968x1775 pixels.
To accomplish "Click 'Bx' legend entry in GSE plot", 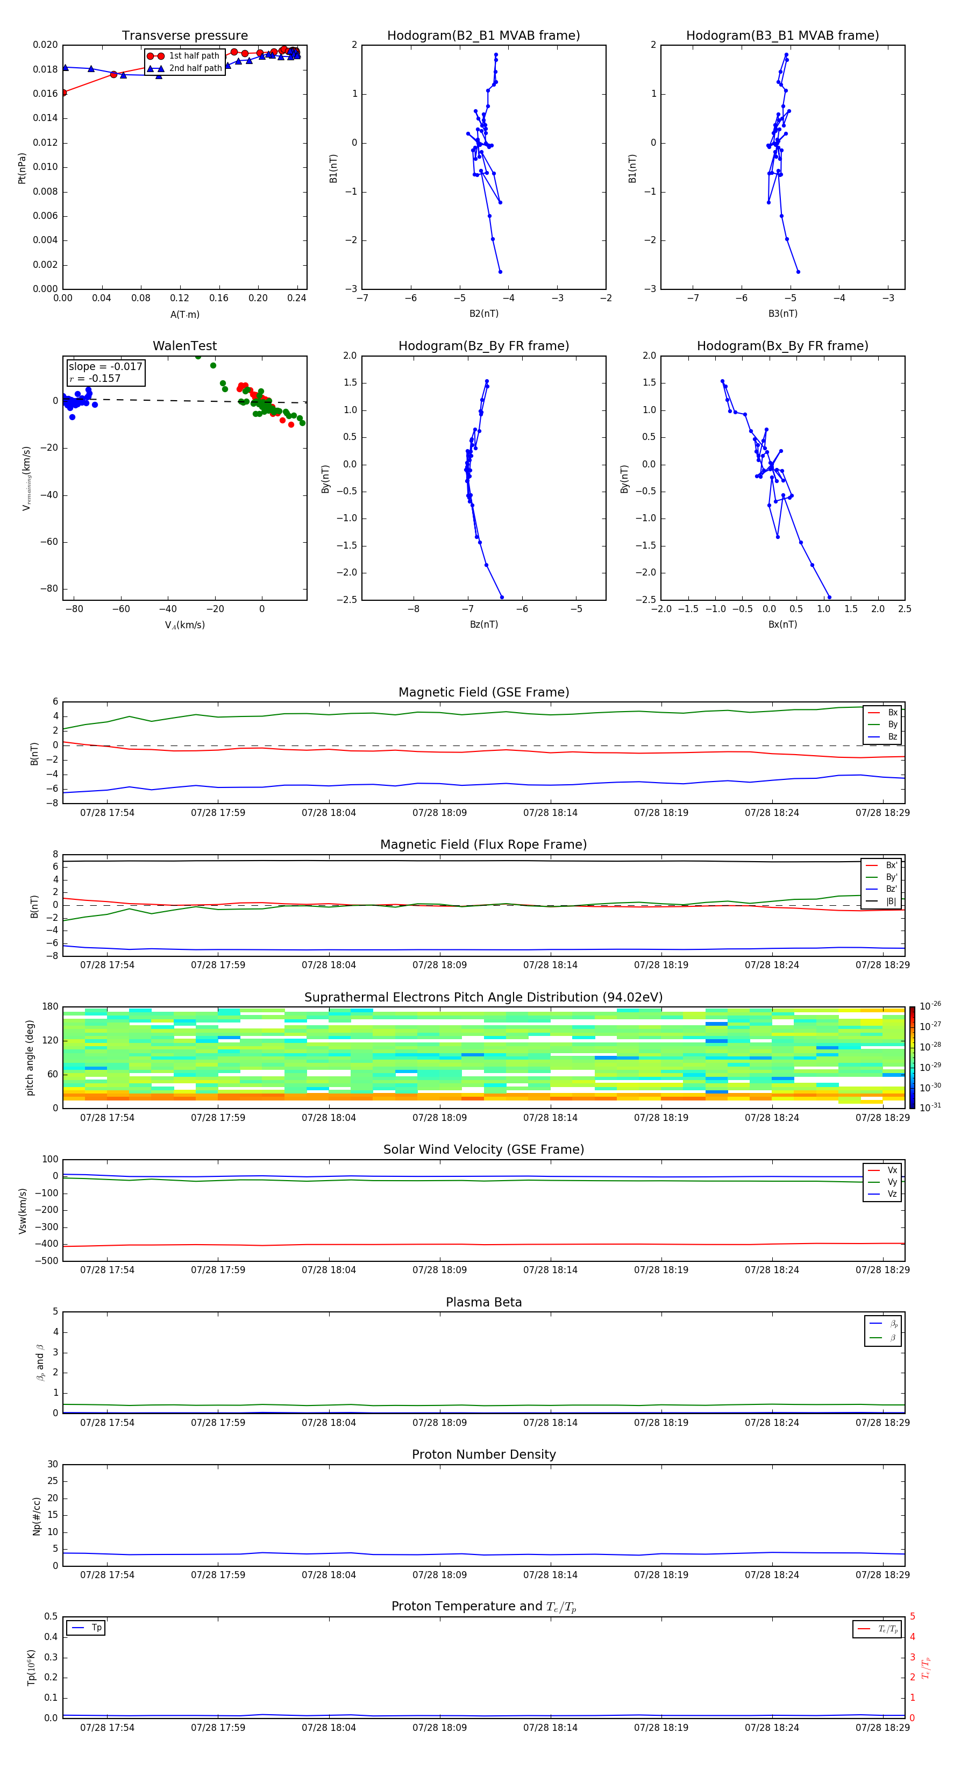I will click(x=883, y=713).
